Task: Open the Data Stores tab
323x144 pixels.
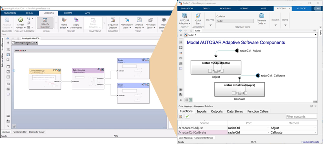Action: coord(235,112)
